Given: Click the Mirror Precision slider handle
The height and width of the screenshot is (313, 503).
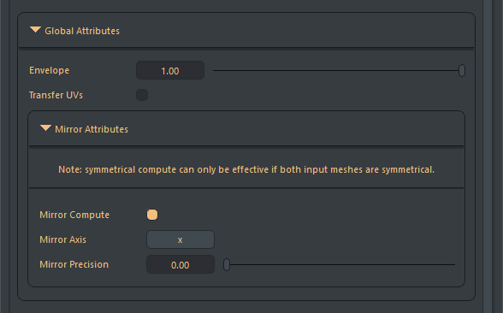Looking at the screenshot, I should pyautogui.click(x=227, y=265).
